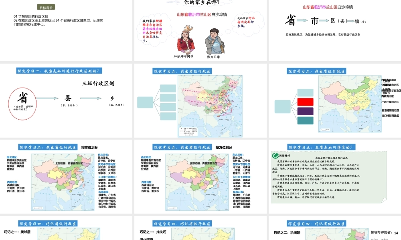Click the 巧记之一:找邻居 heading
This screenshot has height=240, width=401.
point(17,232)
